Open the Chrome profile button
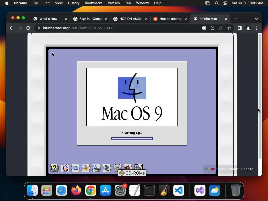Viewport: 268px width, 201px height. tap(248, 28)
